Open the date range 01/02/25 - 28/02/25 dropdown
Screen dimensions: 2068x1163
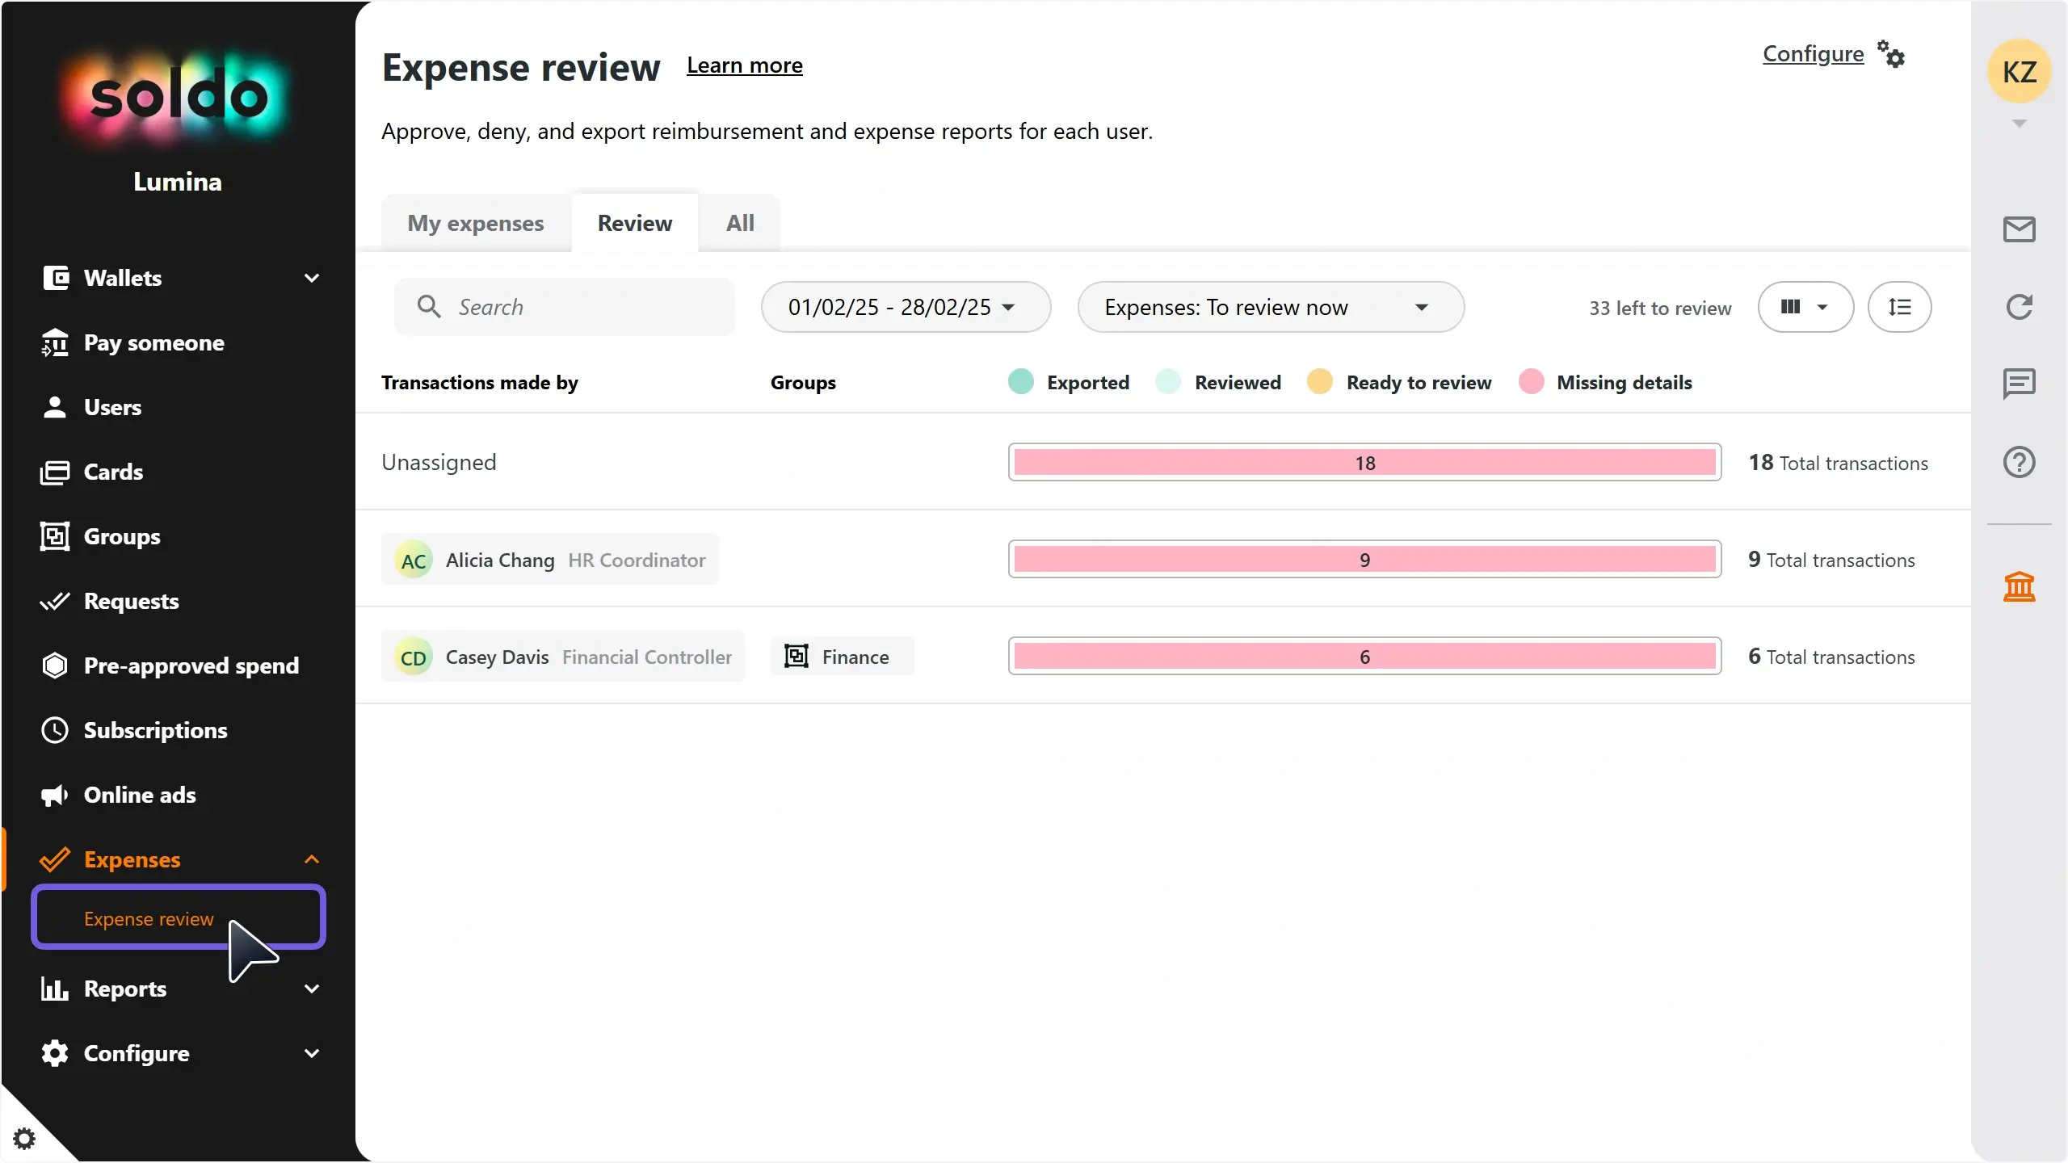pyautogui.click(x=905, y=307)
